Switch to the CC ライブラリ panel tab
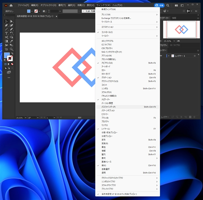This screenshot has height=200, width=203. click(x=175, y=45)
